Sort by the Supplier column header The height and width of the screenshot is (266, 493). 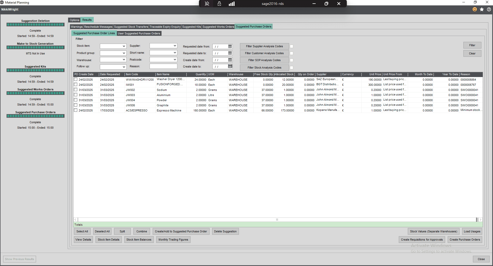pyautogui.click(x=328, y=74)
